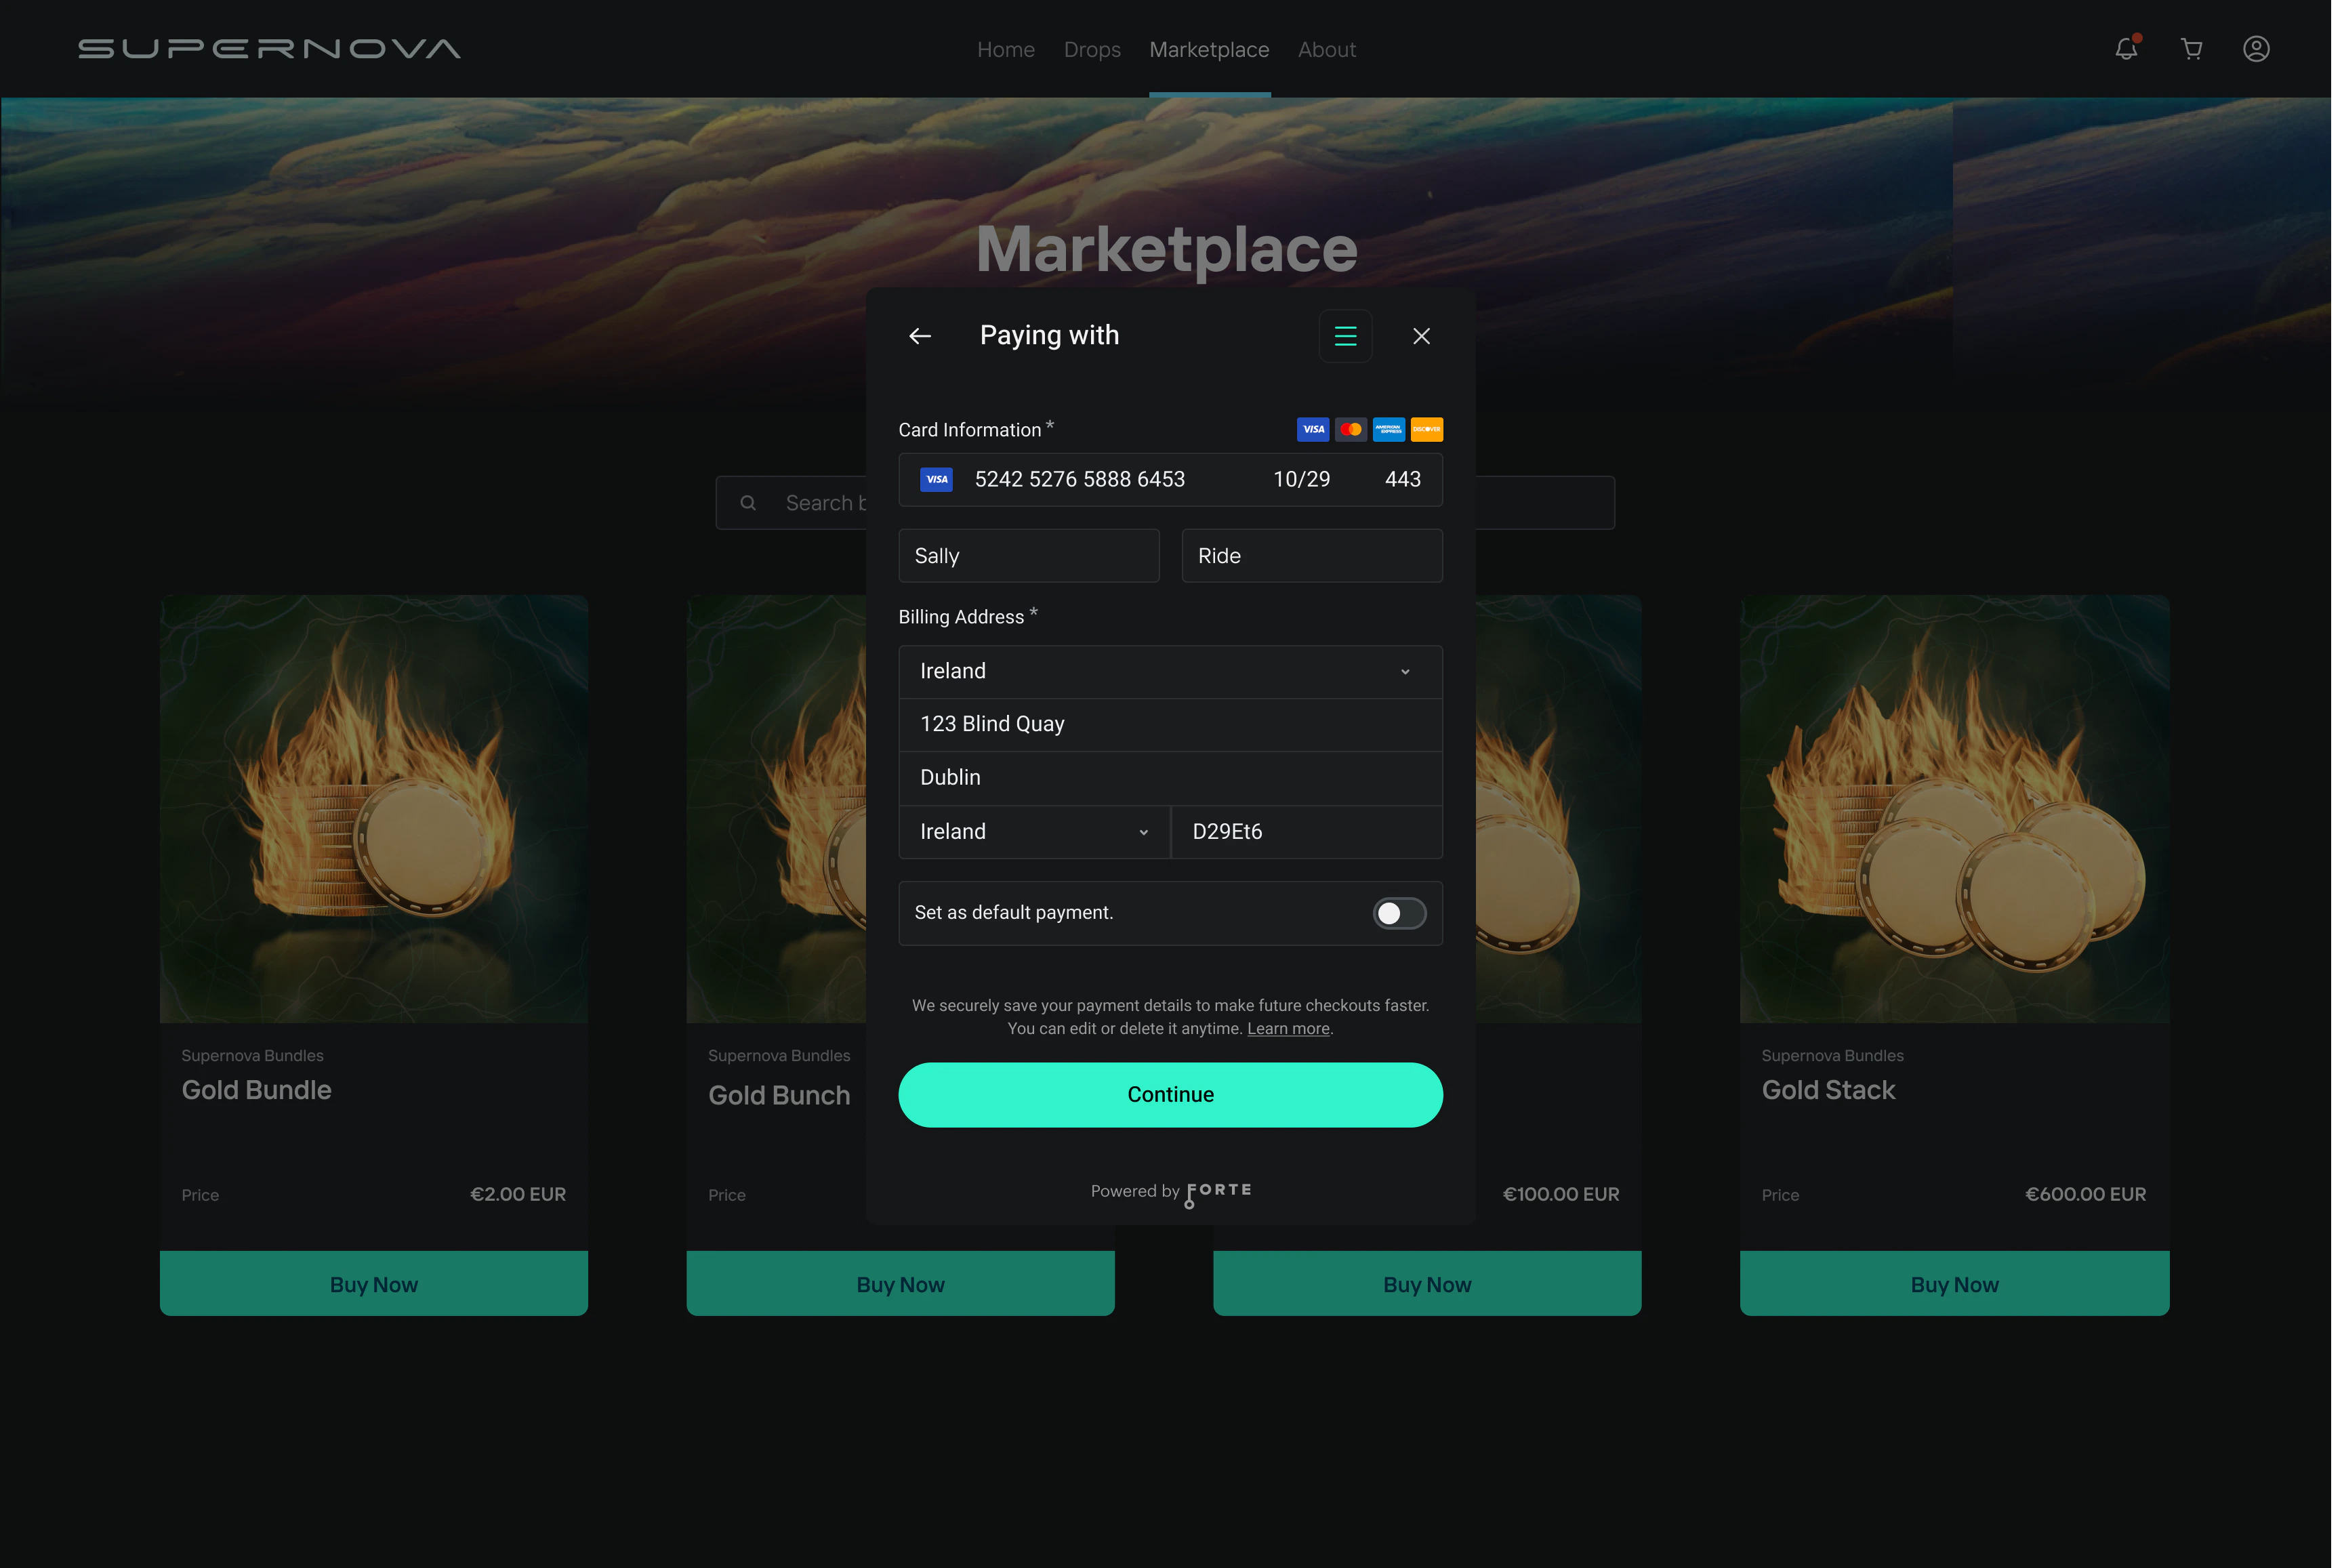Click the search magnifier icon

(x=748, y=503)
